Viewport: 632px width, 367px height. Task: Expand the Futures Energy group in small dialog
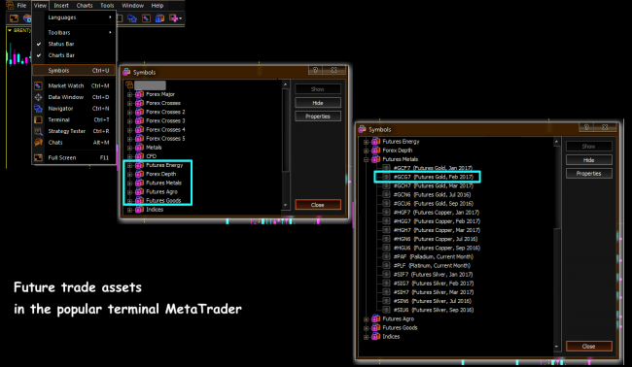[129, 165]
